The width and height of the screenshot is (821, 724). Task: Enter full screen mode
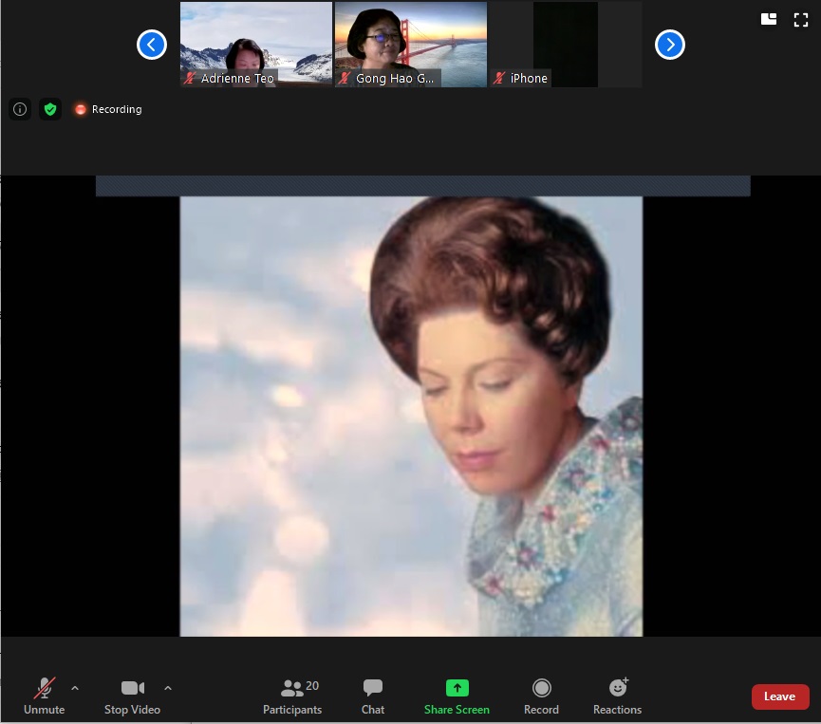[x=800, y=20]
